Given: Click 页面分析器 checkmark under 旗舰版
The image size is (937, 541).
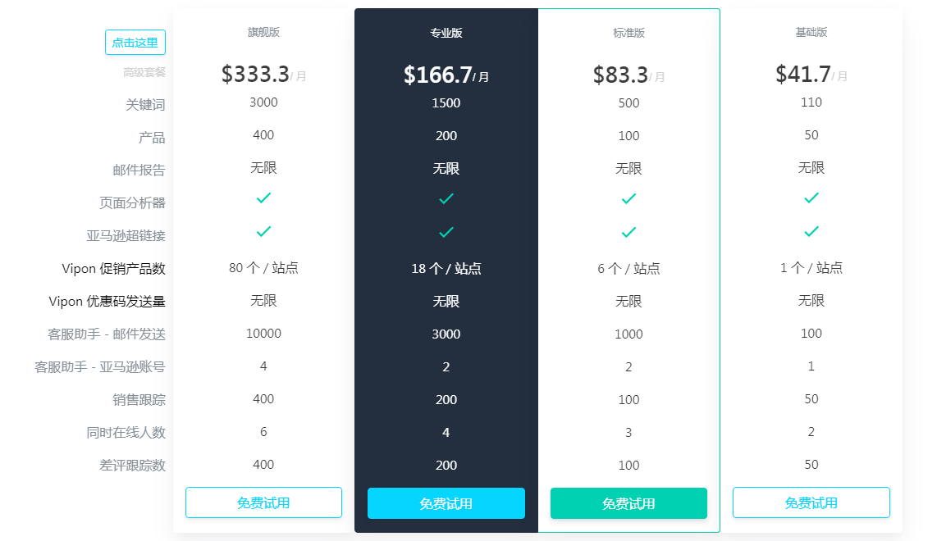Looking at the screenshot, I should 263,198.
